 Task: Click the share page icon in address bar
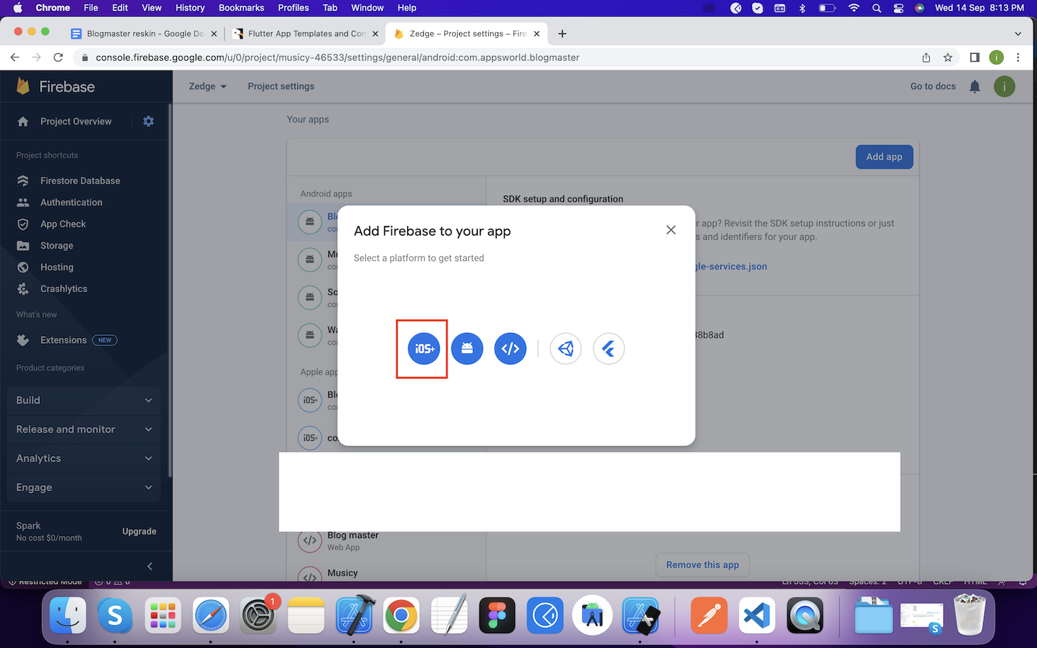(x=926, y=57)
